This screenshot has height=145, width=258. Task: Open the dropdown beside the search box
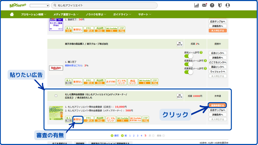[x=39, y=5]
